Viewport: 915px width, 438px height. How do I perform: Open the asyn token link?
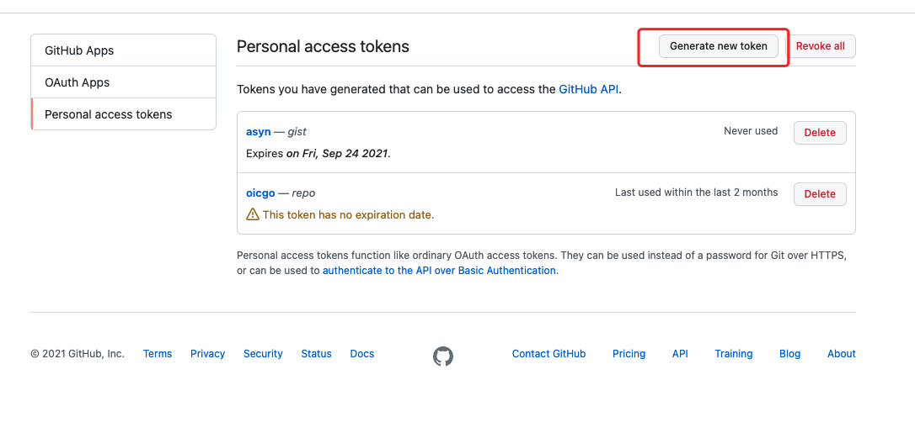(x=258, y=132)
